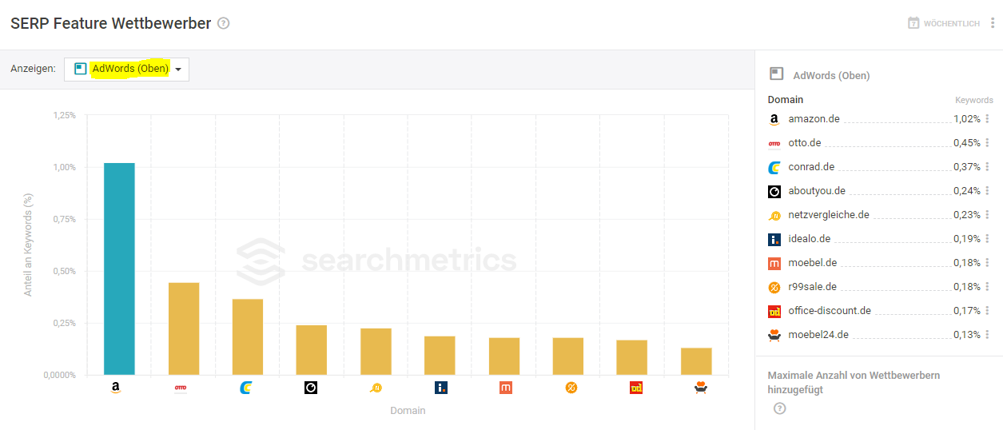Click the help icon under Maximale Anzahl text
Screen dimensions: 1003x430
pyautogui.click(x=780, y=408)
